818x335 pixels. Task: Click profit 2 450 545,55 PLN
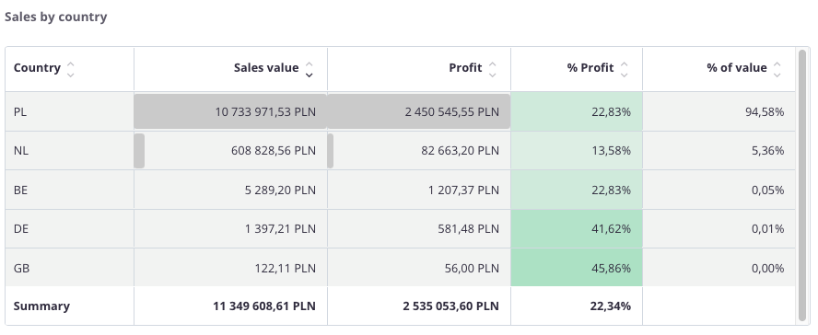[451, 111]
